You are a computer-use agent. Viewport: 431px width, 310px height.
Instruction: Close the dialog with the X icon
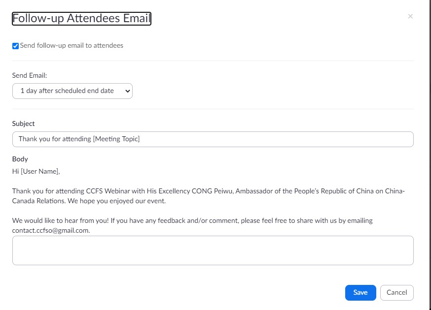coord(410,16)
